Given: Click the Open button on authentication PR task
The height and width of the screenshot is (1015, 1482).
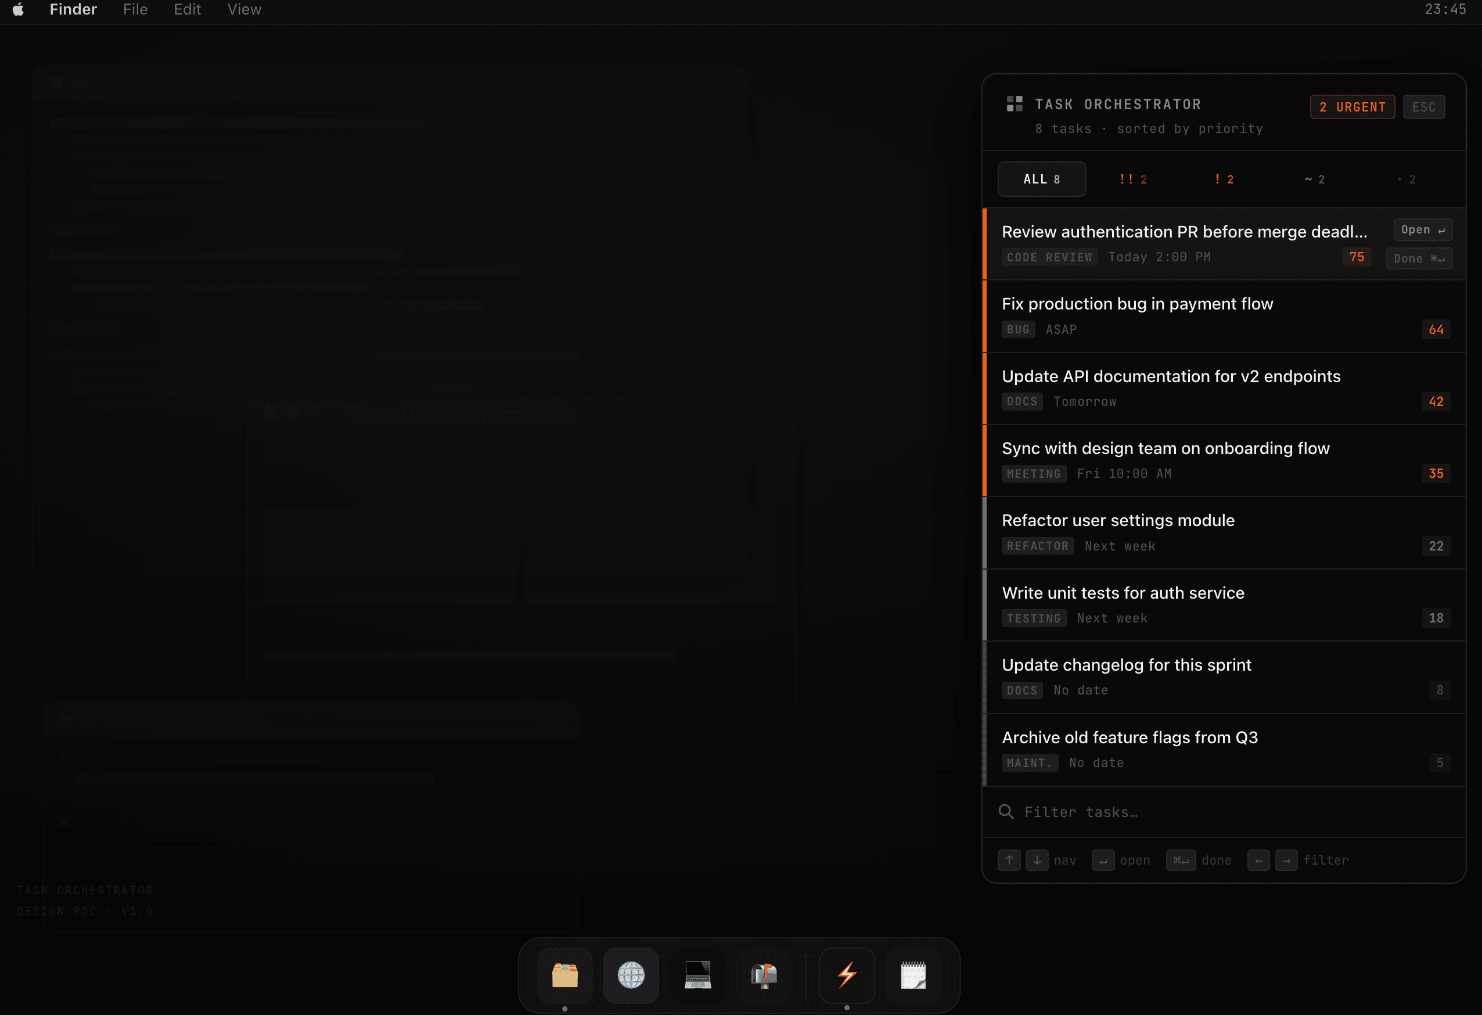Looking at the screenshot, I should [1423, 229].
